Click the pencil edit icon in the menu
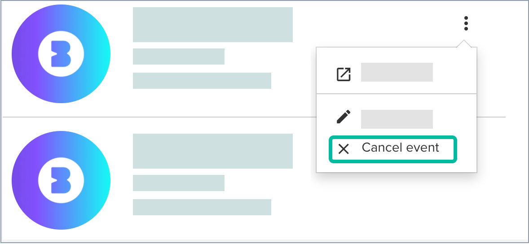 click(x=344, y=117)
